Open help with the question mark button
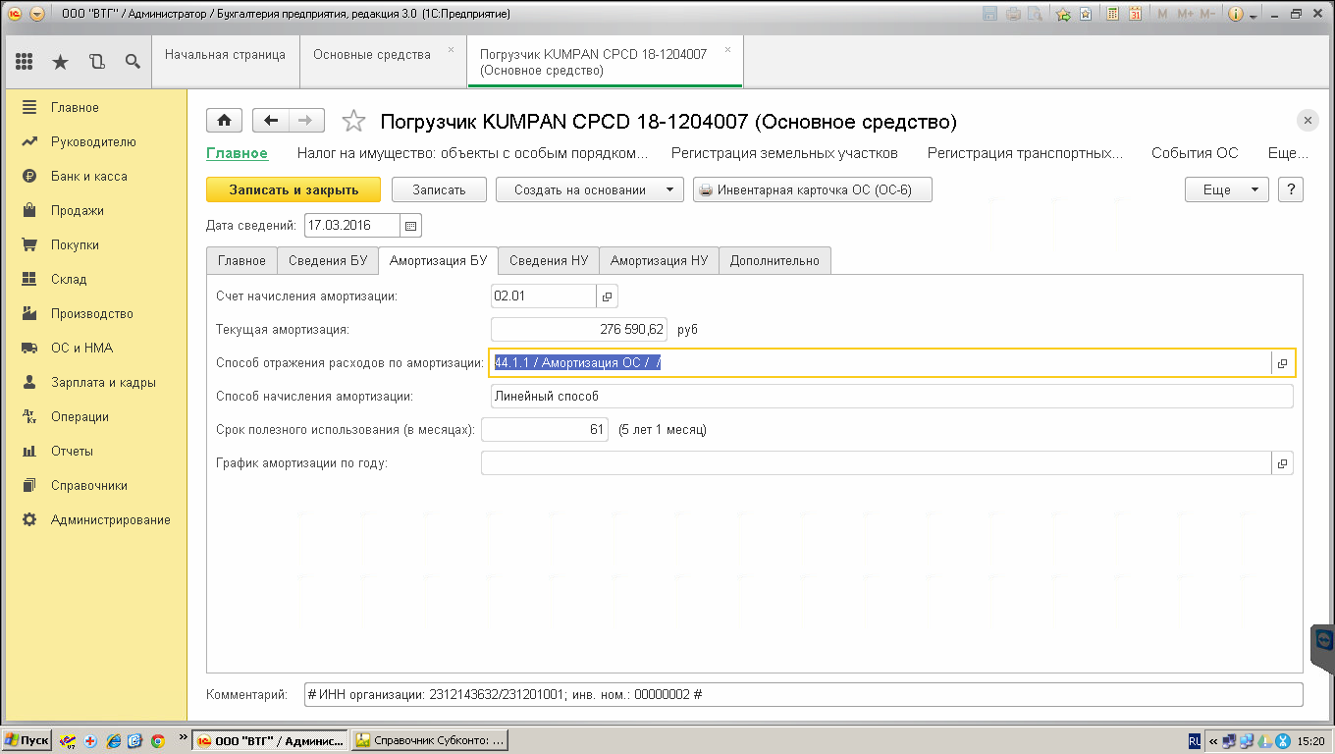This screenshot has height=754, width=1335. 1291,189
